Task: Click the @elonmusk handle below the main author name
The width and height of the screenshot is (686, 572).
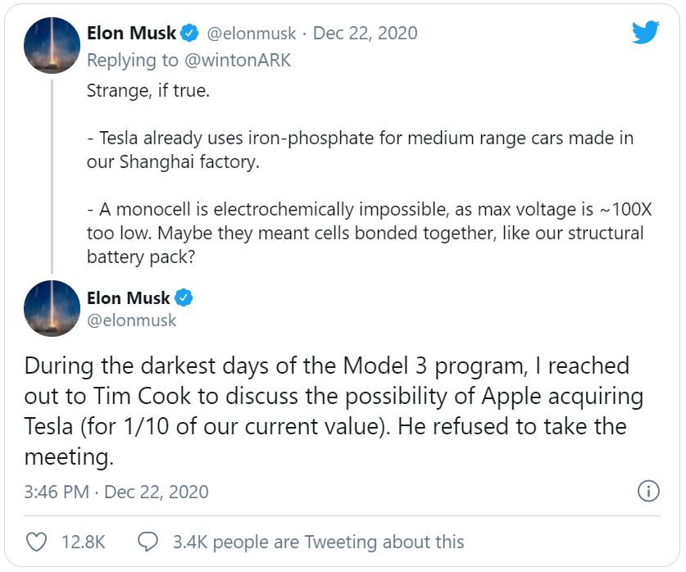Action: tap(132, 320)
